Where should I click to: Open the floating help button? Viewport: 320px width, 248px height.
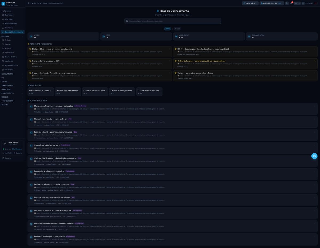314,156
